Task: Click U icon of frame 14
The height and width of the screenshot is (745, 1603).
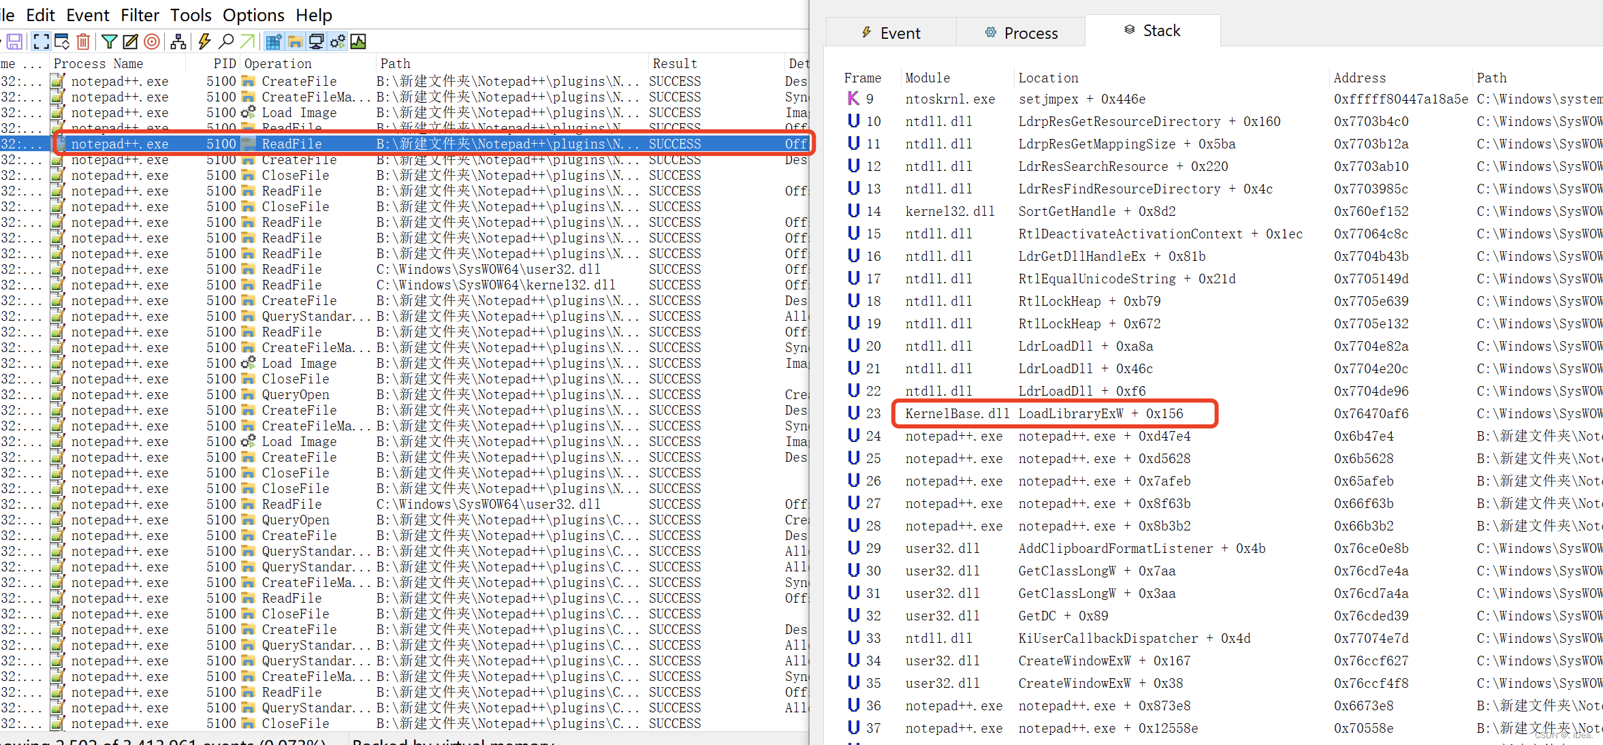Action: (853, 211)
